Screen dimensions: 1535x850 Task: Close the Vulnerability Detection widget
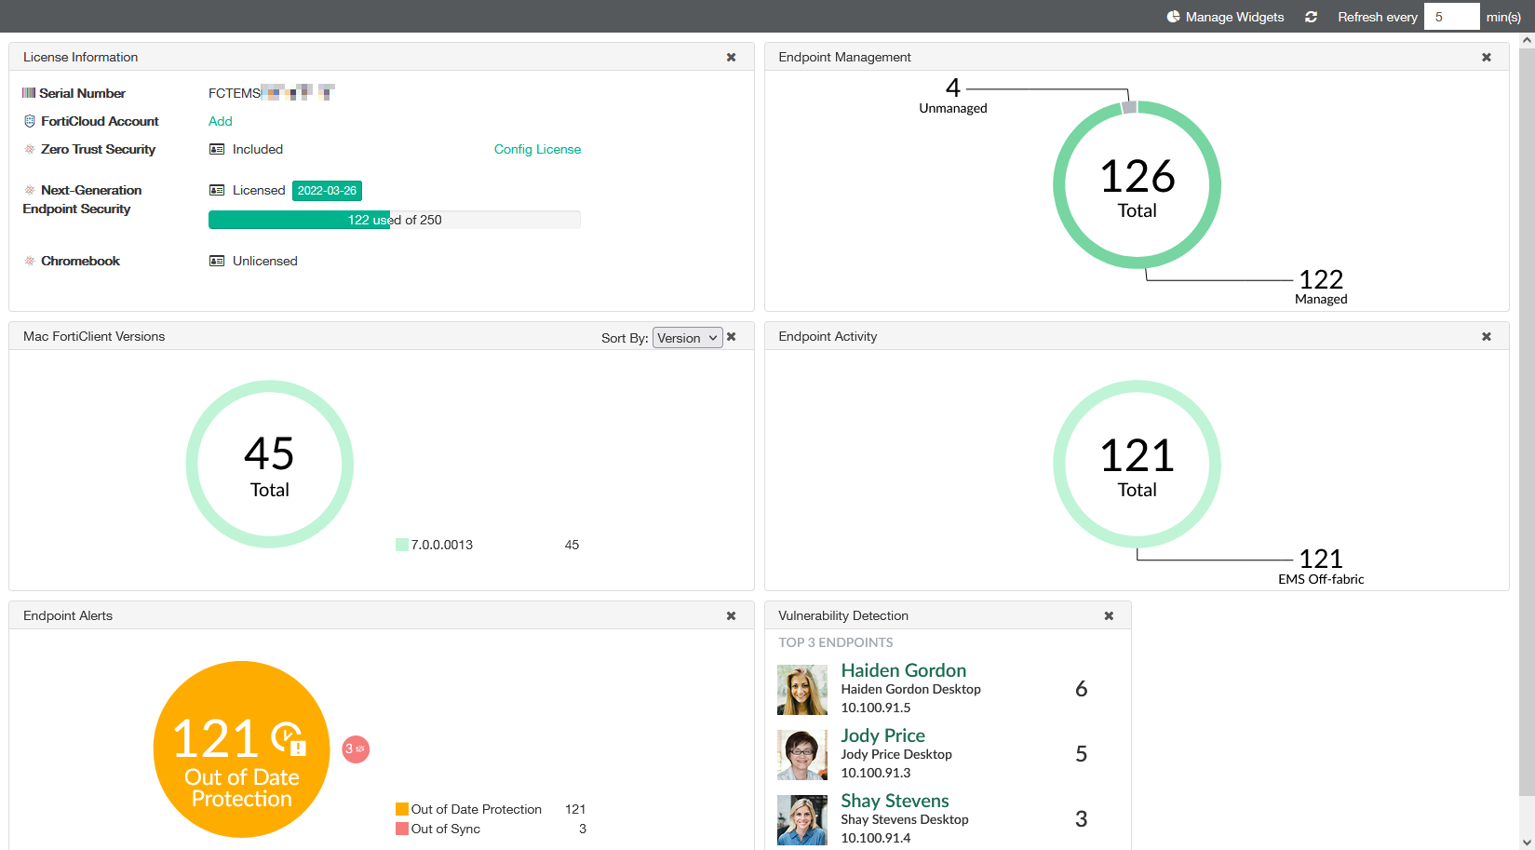(1108, 616)
